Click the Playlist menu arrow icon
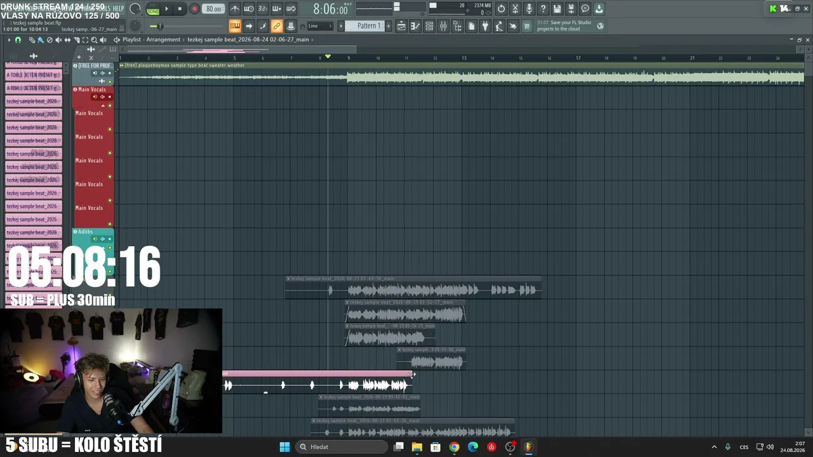Screen dimensions: 813x457 tap(9, 40)
